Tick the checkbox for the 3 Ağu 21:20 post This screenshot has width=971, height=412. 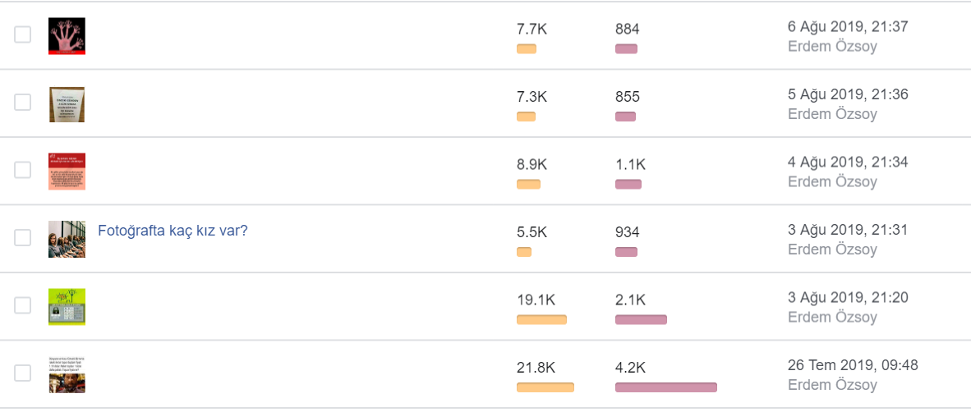[22, 305]
